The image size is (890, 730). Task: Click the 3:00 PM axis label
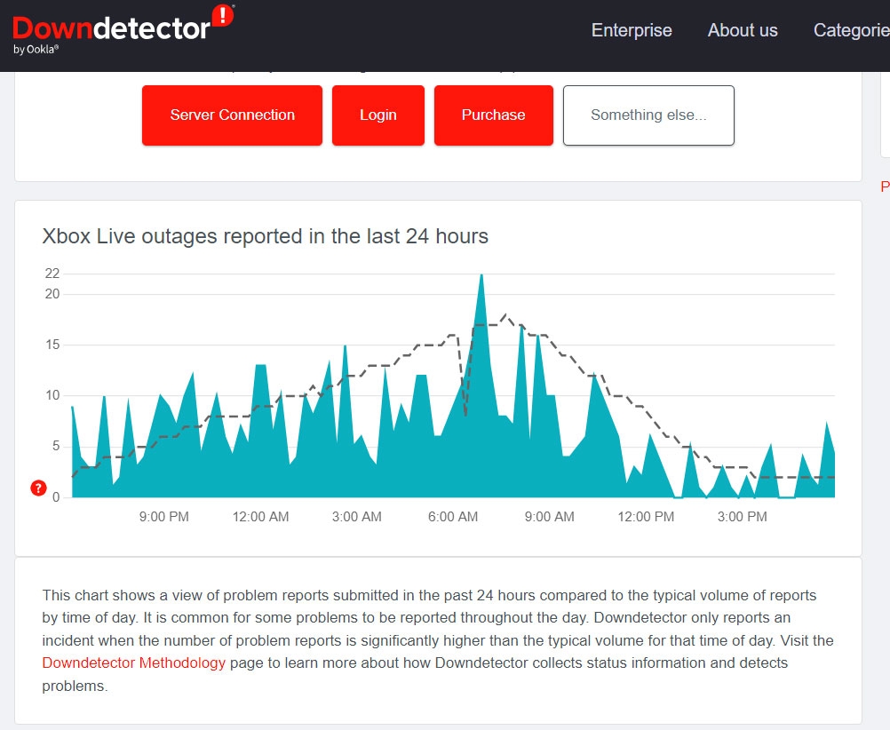click(x=742, y=517)
